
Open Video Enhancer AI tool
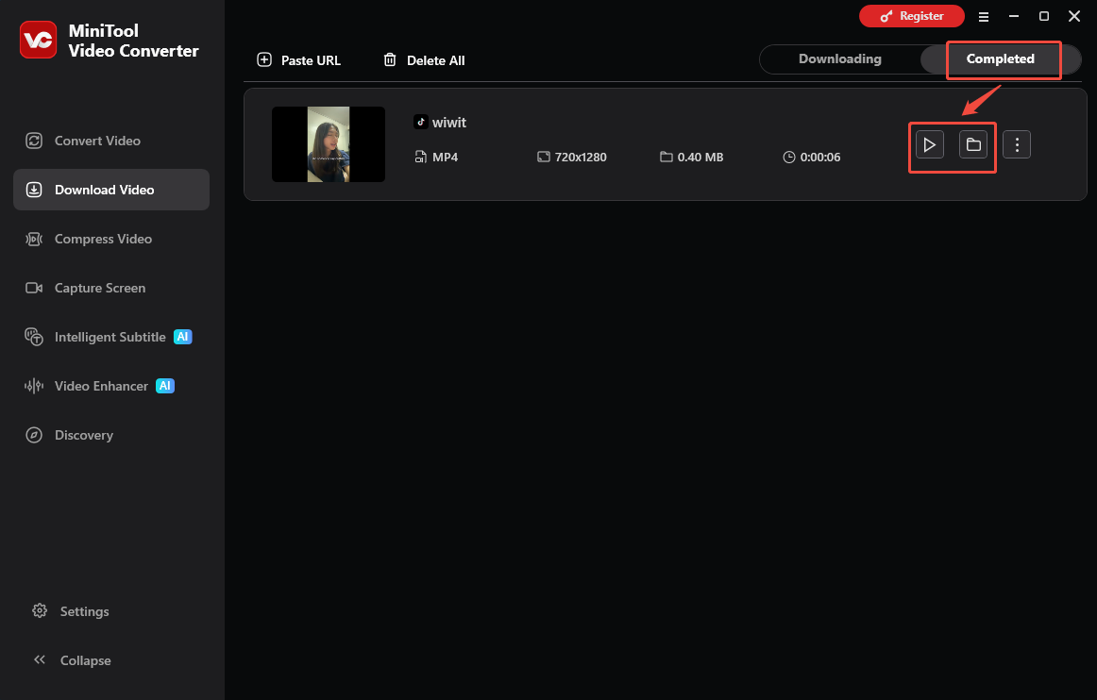tap(111, 385)
